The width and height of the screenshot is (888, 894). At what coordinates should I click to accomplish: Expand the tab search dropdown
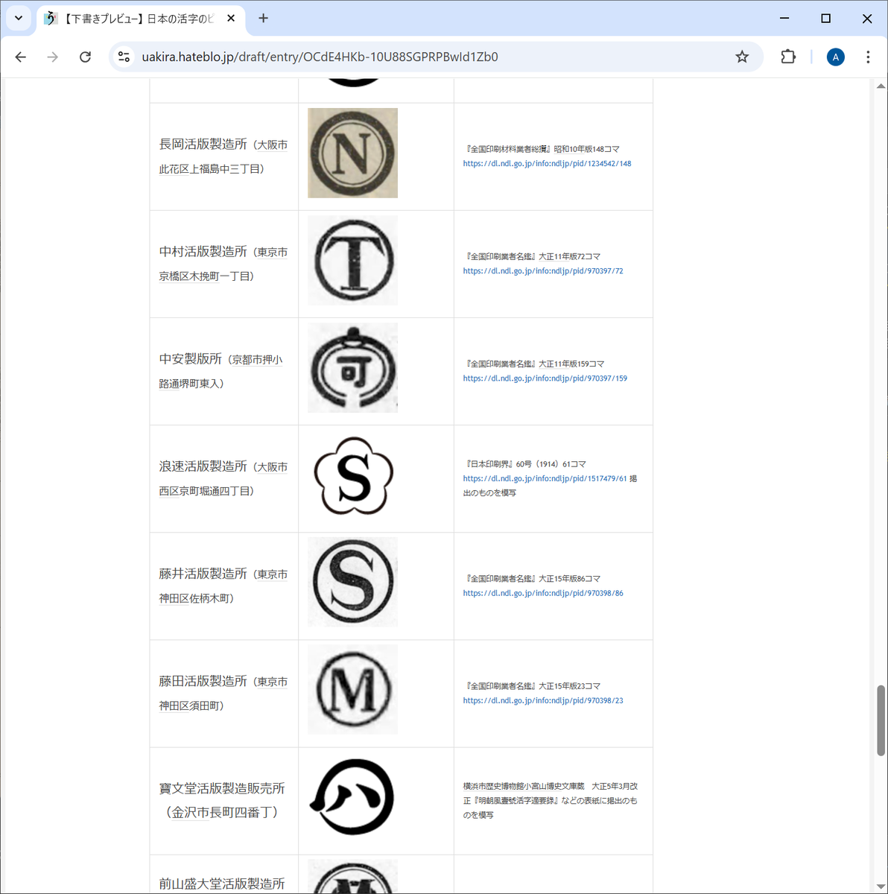point(19,19)
